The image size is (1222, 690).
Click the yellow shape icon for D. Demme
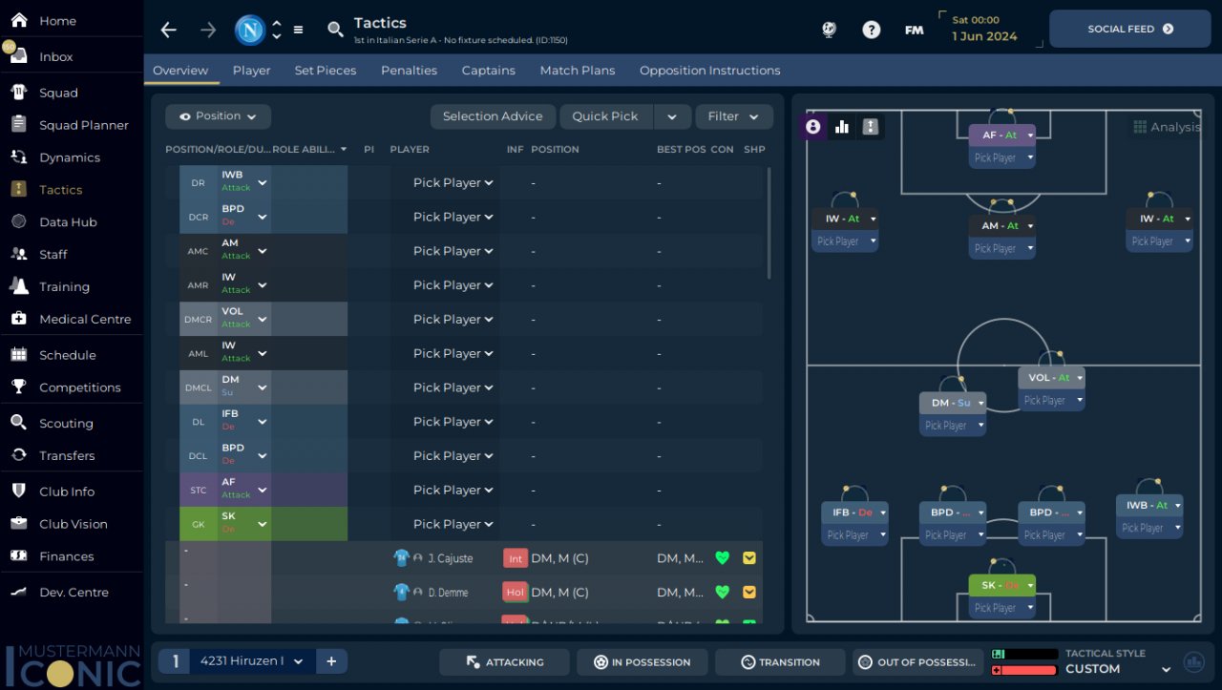click(749, 592)
